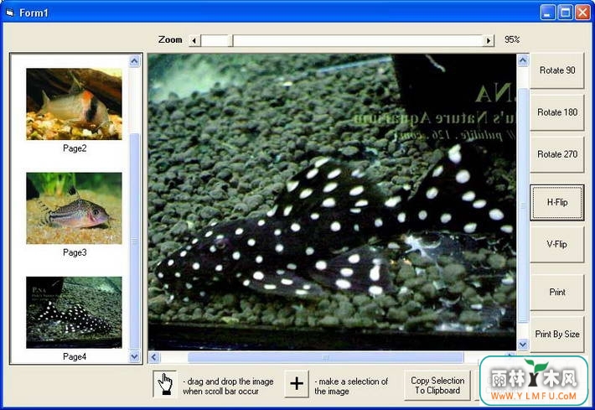This screenshot has height=410, width=595.
Task: Click thumbnail list scroll up arrow
Action: click(134, 61)
